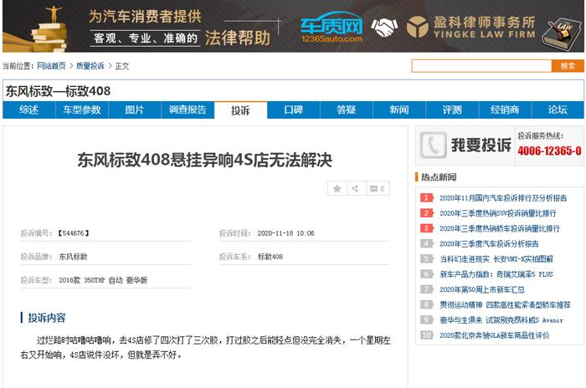This screenshot has height=388, width=586.
Task: Click the star favorite icon
Action: point(337,189)
